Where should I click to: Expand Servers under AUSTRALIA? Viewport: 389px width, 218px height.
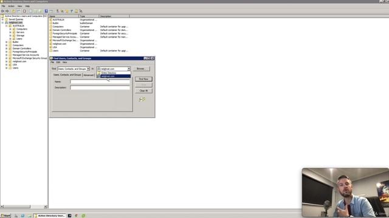click(x=10, y=32)
